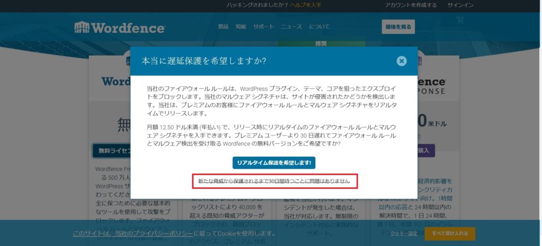This screenshot has height=246, width=542.
Task: Click the 30日間待つことに問題はありません link
Action: (x=274, y=181)
